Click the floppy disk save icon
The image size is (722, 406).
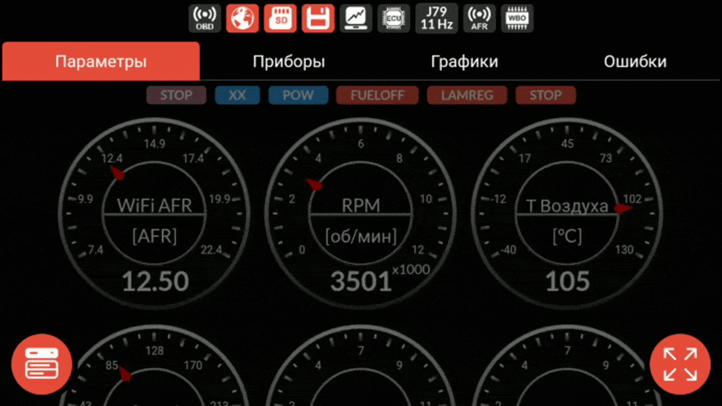click(318, 19)
